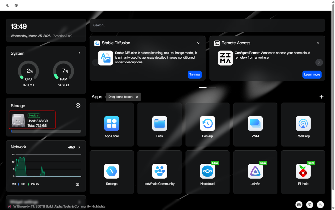Click the hard drive icon in Storage
Viewport: 335px width, 210px height.
point(19,120)
